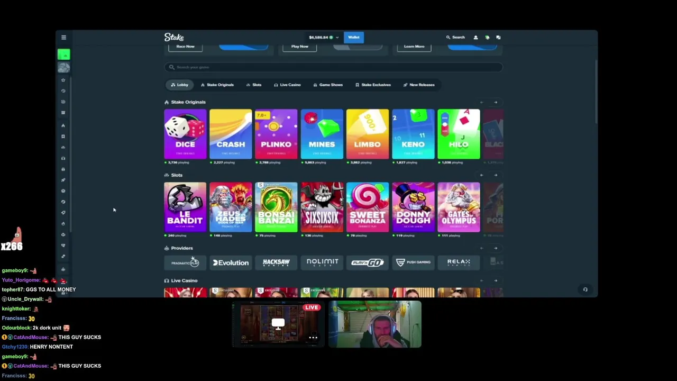677x381 pixels.
Task: Switch to Game Shows tab
Action: coord(328,85)
